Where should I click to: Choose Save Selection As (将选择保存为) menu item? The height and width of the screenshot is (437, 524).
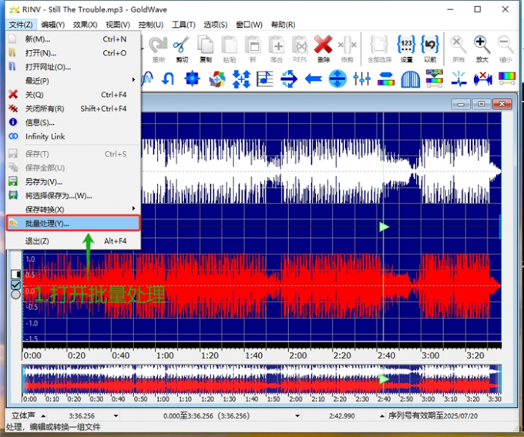73,196
